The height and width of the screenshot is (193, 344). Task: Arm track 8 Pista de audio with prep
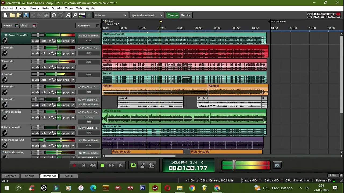(x=66, y=133)
